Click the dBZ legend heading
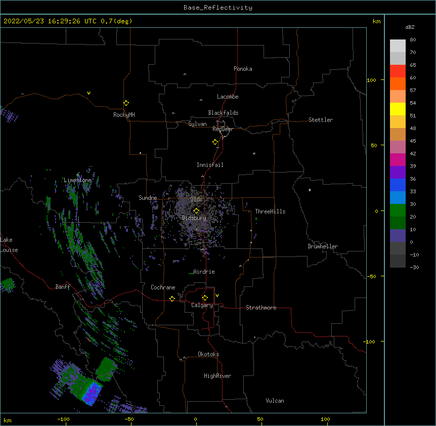436x426 pixels. click(410, 27)
